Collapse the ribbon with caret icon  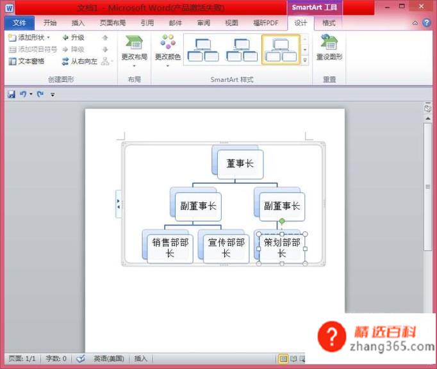[415, 23]
